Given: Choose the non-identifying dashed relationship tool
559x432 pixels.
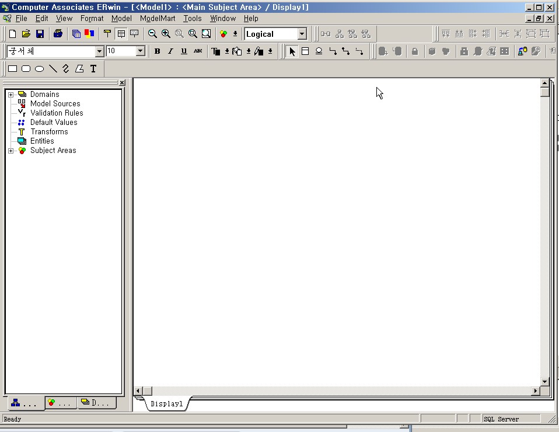Looking at the screenshot, I should (x=359, y=51).
